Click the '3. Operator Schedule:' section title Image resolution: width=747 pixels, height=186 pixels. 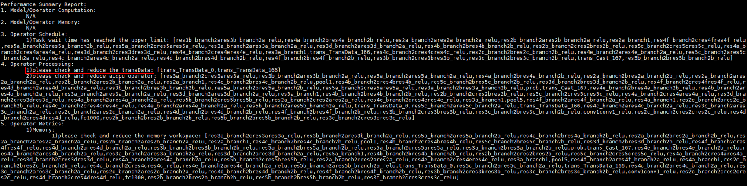(x=34, y=34)
